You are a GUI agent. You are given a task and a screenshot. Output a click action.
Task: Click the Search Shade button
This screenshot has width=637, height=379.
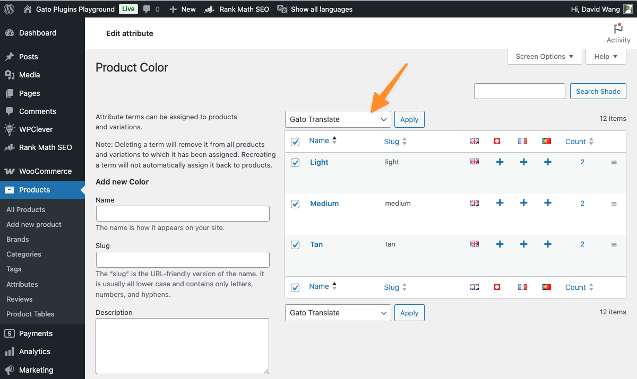598,91
